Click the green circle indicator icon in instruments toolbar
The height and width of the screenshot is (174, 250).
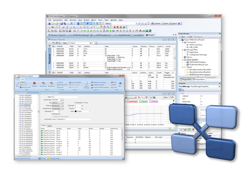click(110, 31)
